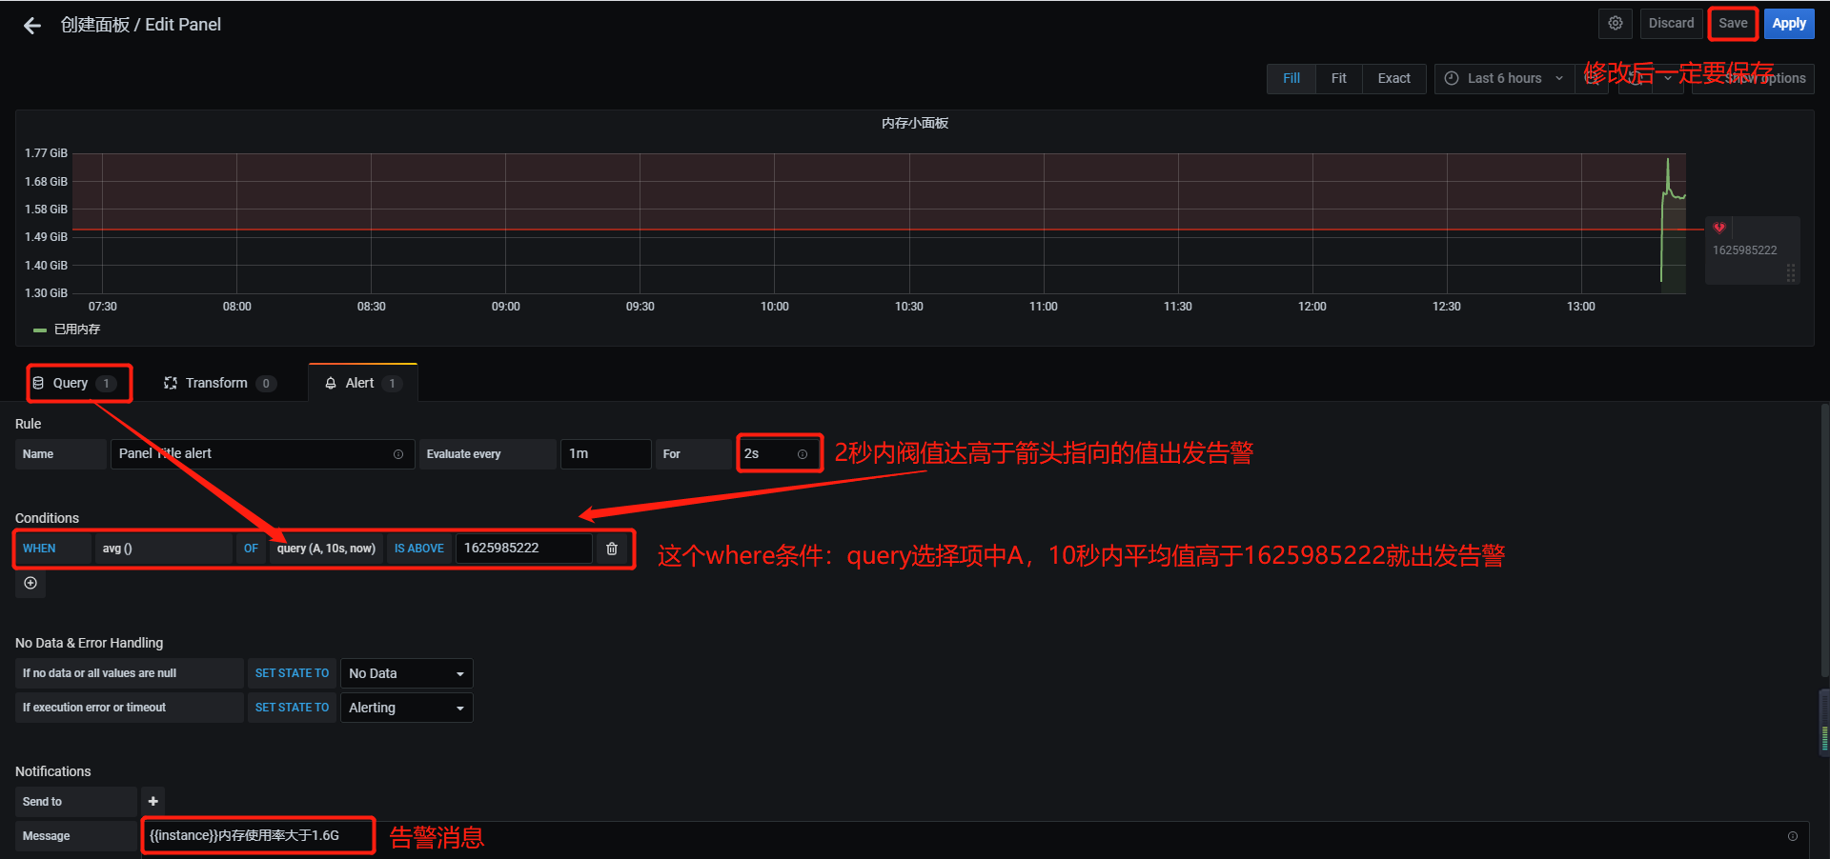Click info icon in Name field
1830x859 pixels.
[x=398, y=454]
